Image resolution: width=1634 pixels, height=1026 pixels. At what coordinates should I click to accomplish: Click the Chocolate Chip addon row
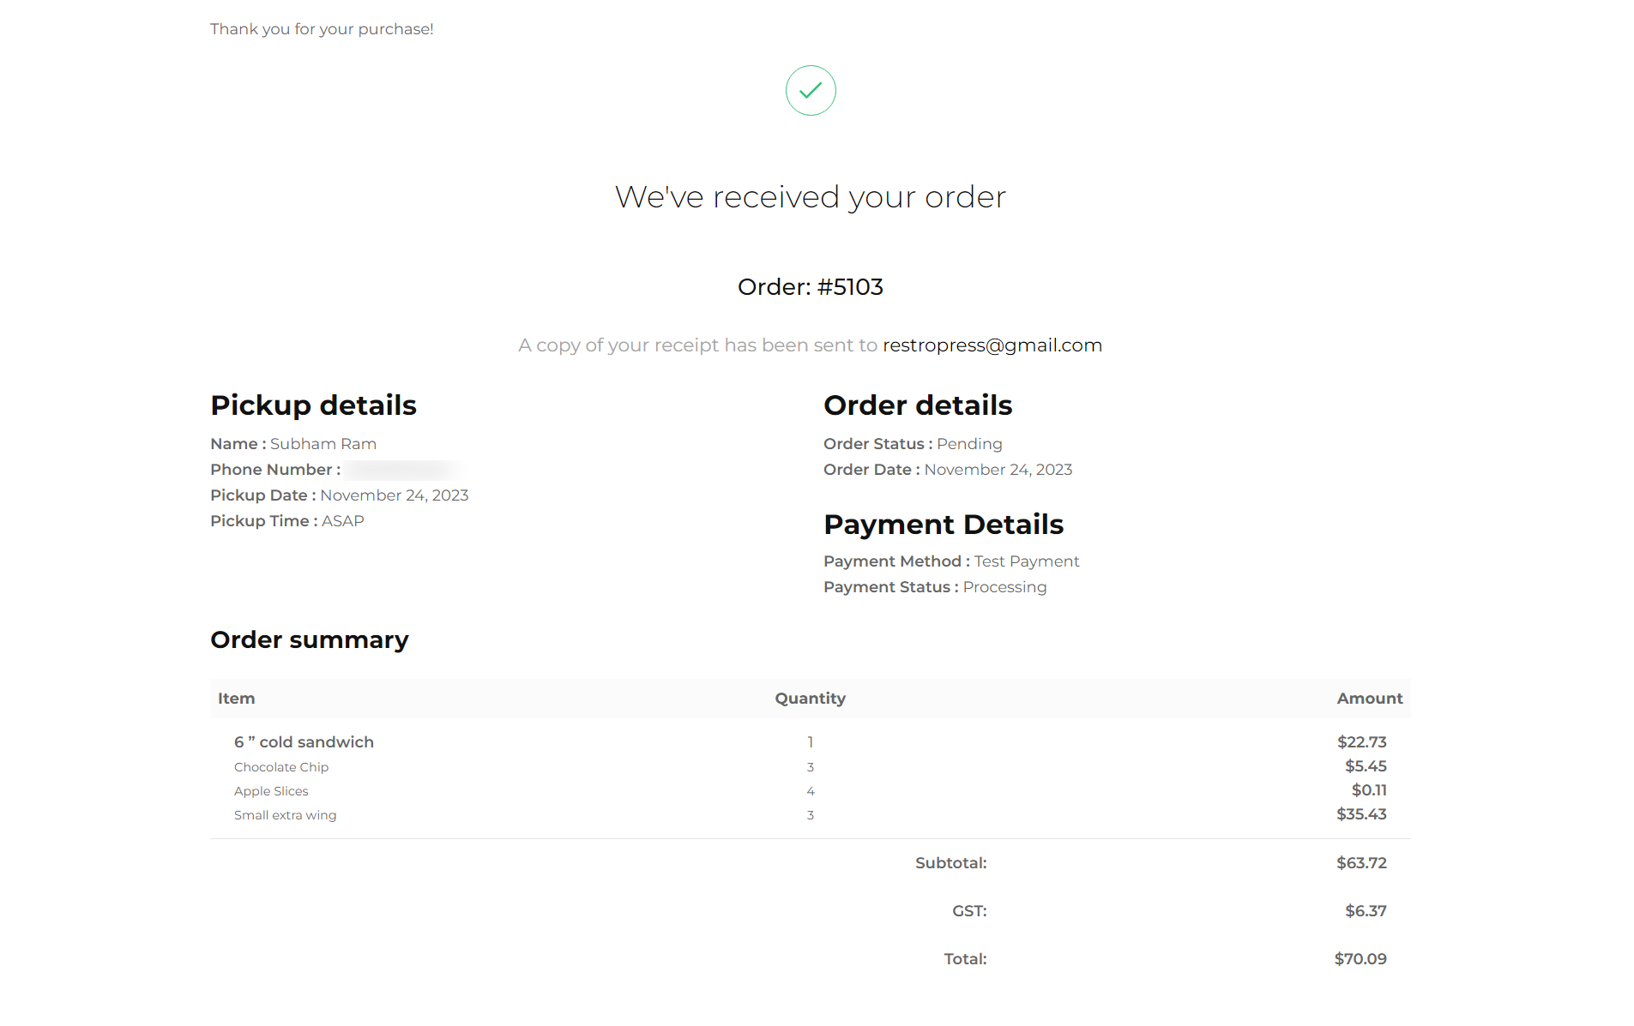[281, 767]
